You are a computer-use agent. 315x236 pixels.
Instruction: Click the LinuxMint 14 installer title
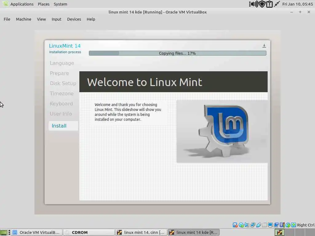coord(65,46)
